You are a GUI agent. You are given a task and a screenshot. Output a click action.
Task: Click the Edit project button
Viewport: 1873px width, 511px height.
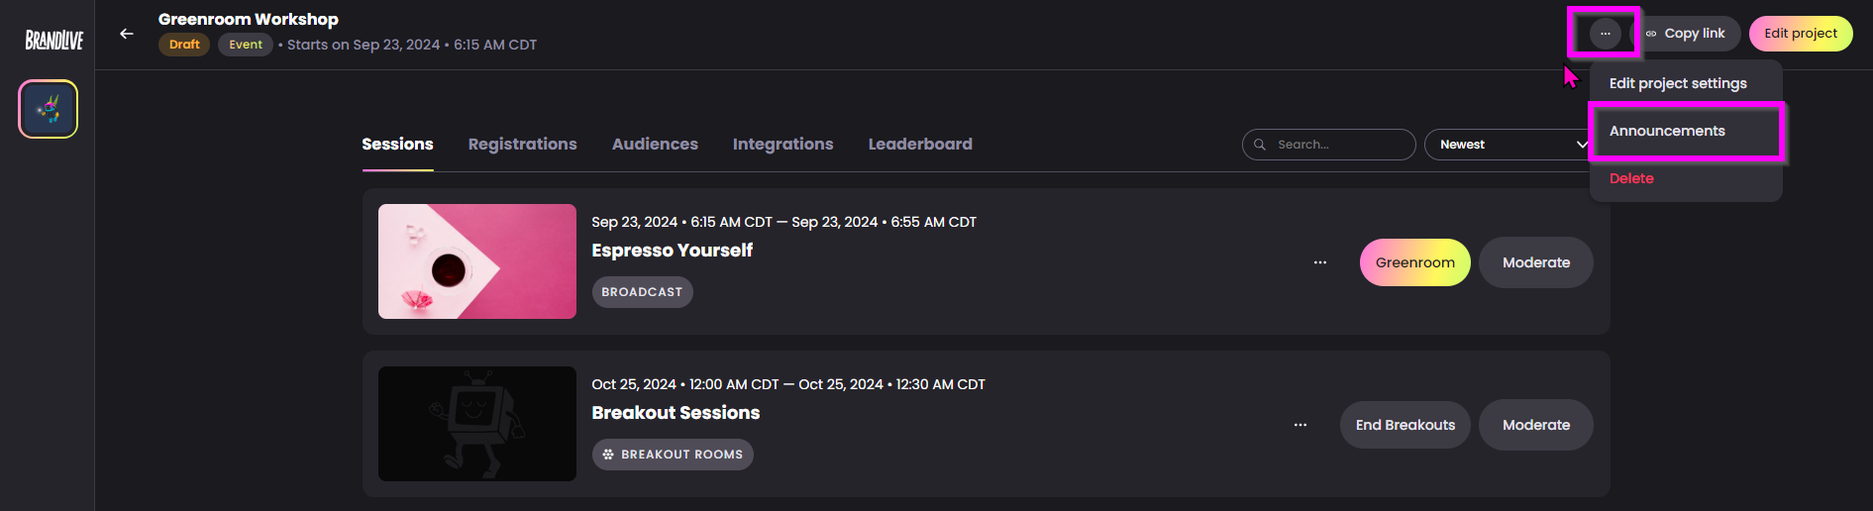tap(1801, 34)
